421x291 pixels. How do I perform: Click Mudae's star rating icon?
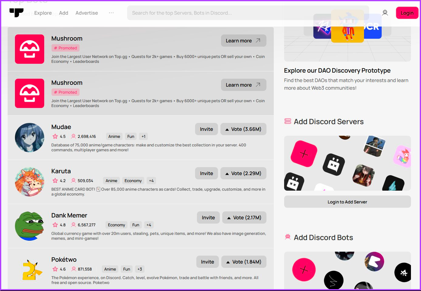(55, 136)
